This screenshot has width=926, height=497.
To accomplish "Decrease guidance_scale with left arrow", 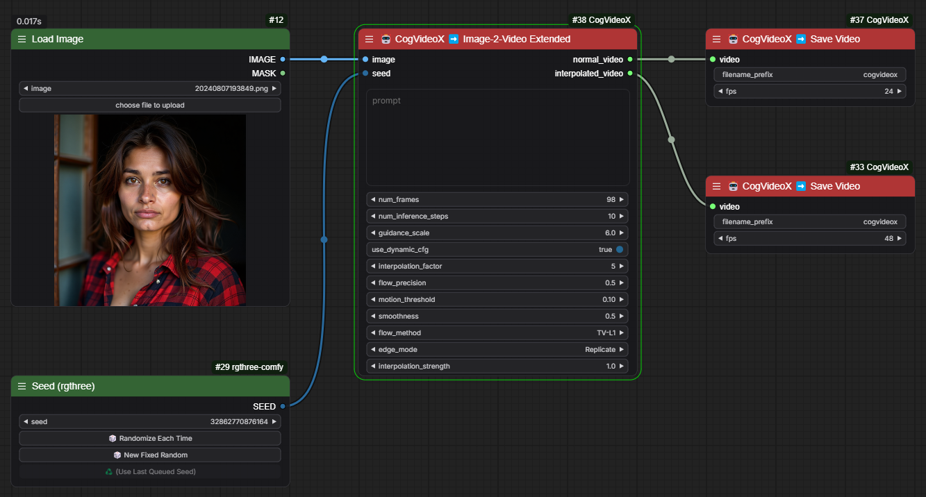I will pyautogui.click(x=373, y=233).
